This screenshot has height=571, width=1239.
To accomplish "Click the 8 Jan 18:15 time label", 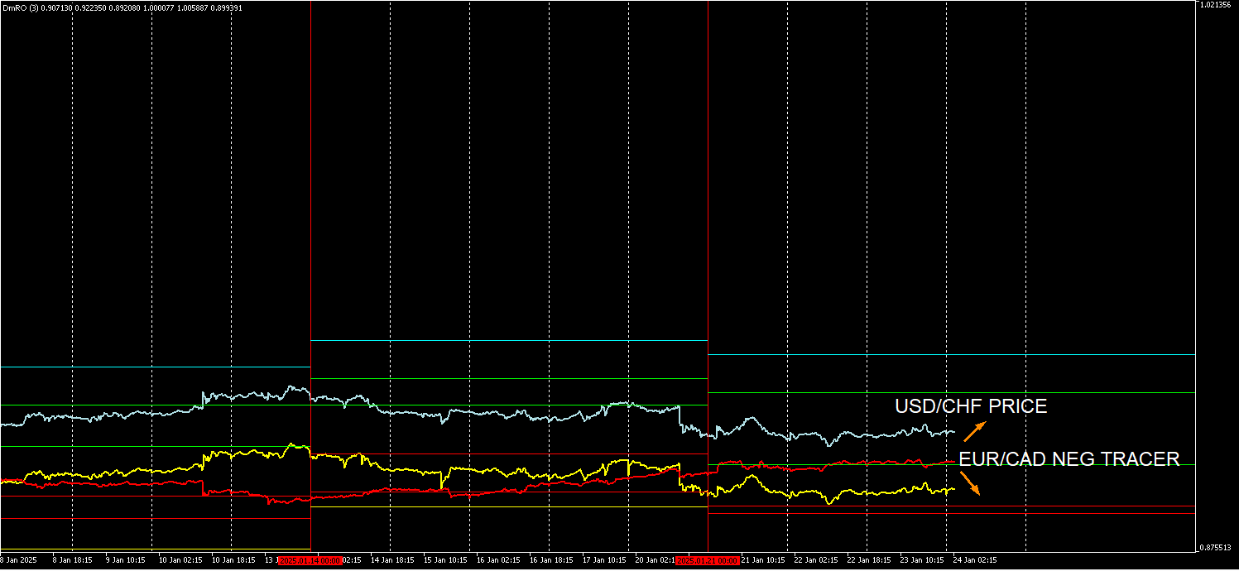I will [x=72, y=560].
